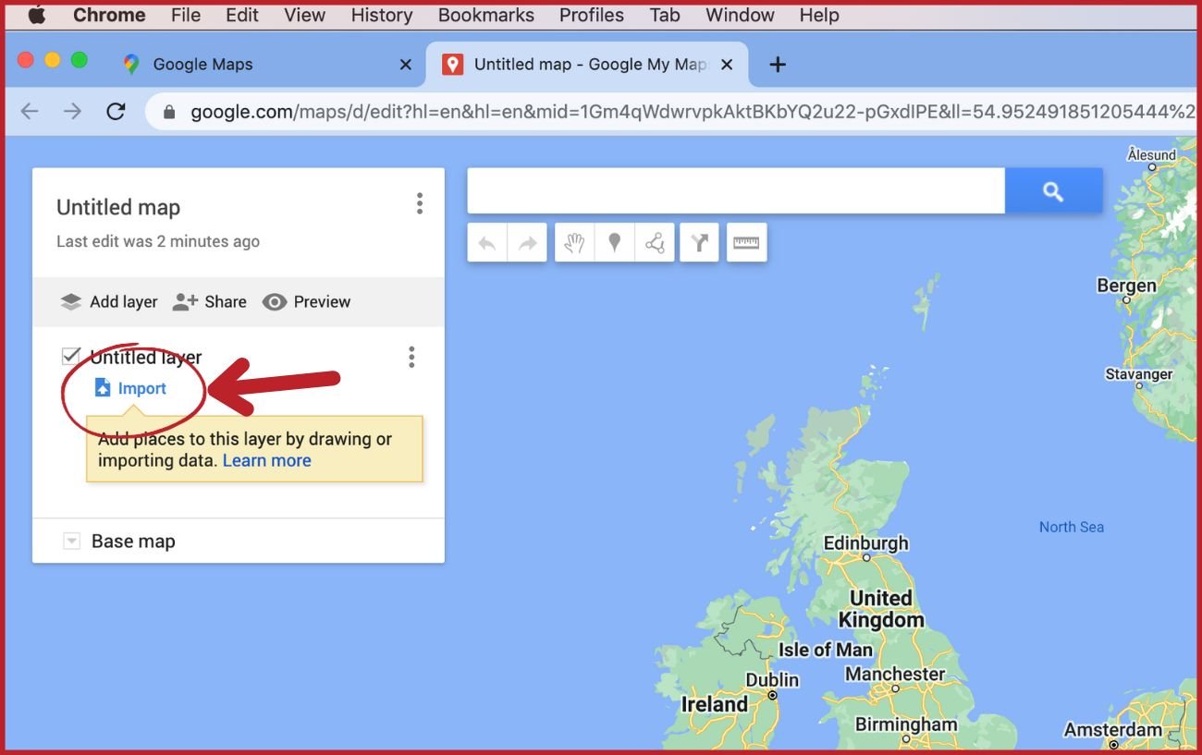Click the Untitled map title

pos(118,207)
